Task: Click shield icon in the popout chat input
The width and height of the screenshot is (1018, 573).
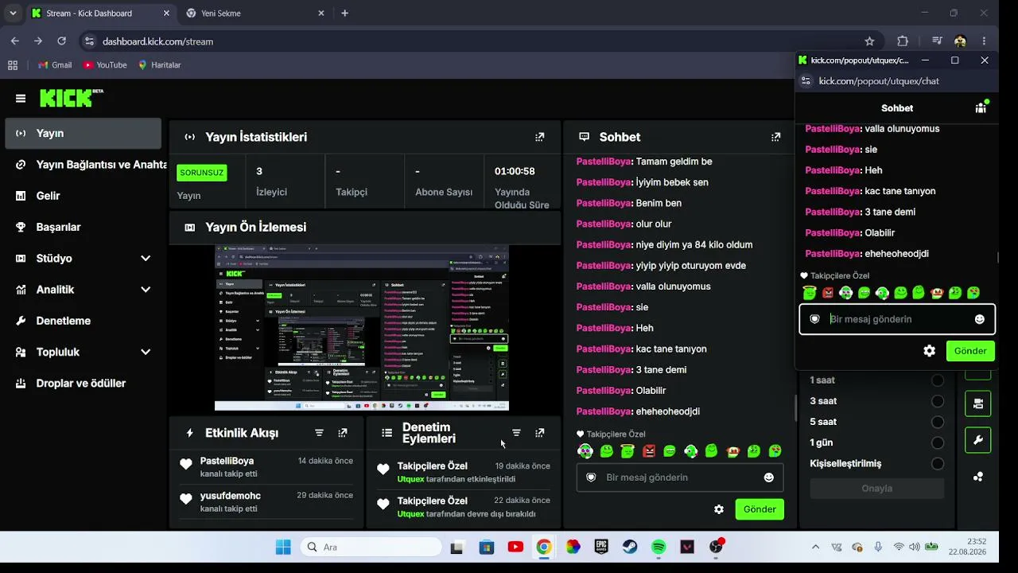Action: (814, 319)
